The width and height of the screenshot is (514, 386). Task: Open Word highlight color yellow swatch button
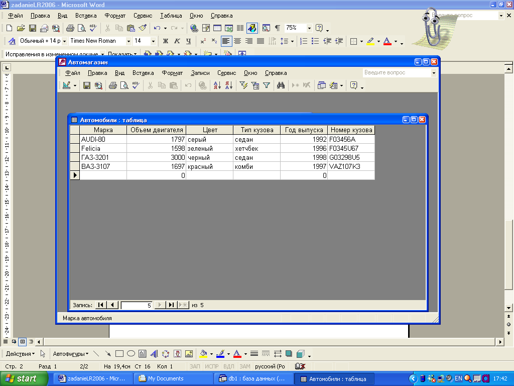coord(370,41)
